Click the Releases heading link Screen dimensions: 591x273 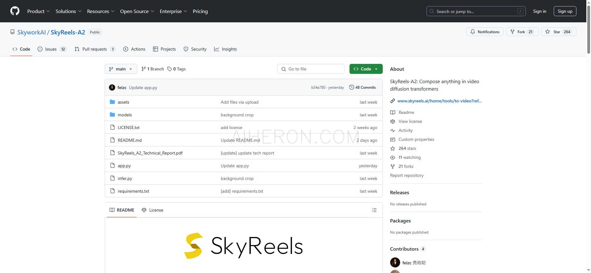click(399, 192)
